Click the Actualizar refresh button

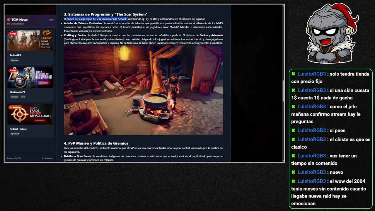tap(48, 158)
